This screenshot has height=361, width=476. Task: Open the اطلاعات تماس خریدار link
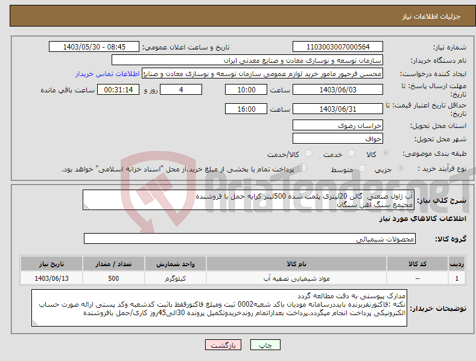click(107, 74)
